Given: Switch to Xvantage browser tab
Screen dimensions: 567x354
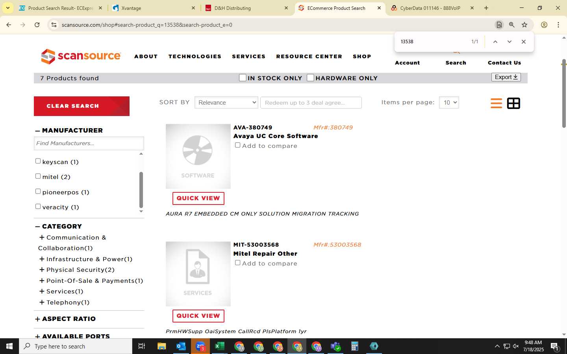Looking at the screenshot, I should 153,8.
